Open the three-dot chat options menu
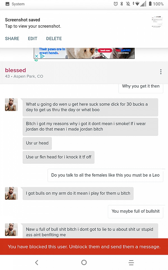Viewport: 168px width, 270px height. 161,72
